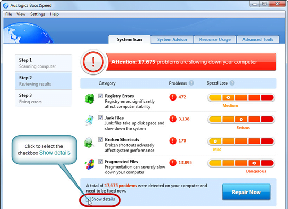Click the red alert icon next to 13,895
The height and width of the screenshot is (209, 288).
tap(173, 163)
